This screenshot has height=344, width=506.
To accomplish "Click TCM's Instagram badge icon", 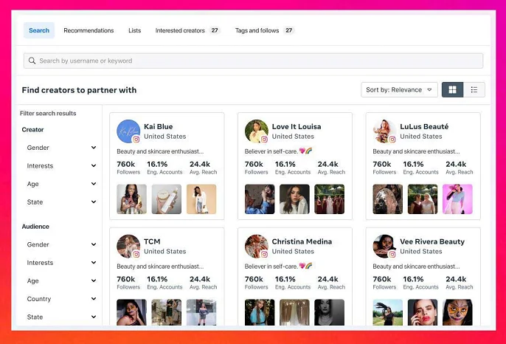I will [136, 254].
